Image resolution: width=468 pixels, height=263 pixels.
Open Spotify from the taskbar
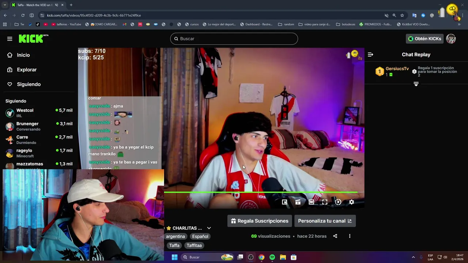tap(272, 257)
